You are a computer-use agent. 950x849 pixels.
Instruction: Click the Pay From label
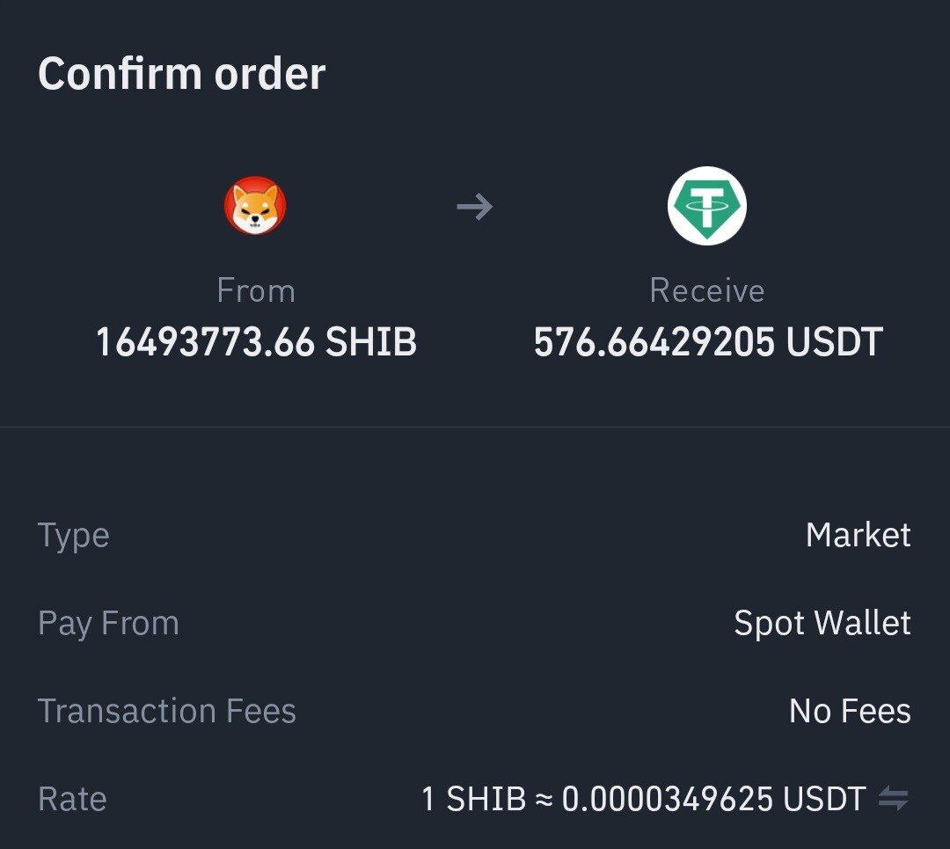coord(108,624)
